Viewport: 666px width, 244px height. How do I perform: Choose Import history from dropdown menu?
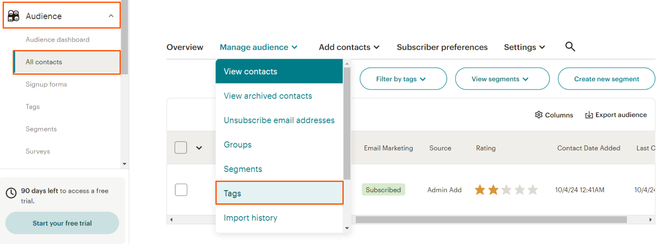279,218
